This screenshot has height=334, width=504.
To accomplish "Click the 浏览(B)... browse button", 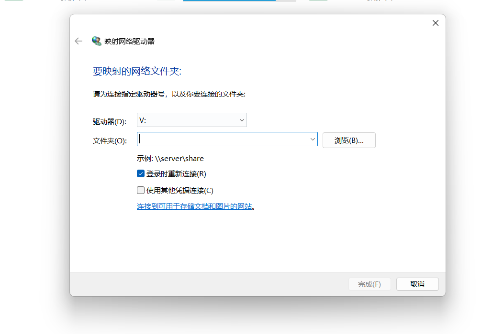I will (x=349, y=140).
